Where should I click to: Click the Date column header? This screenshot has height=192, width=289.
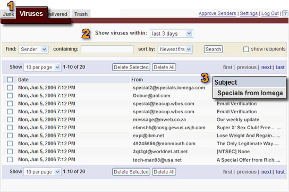[23, 80]
